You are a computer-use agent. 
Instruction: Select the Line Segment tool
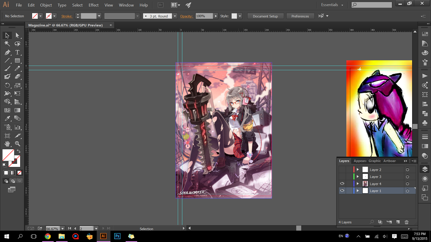(x=7, y=60)
